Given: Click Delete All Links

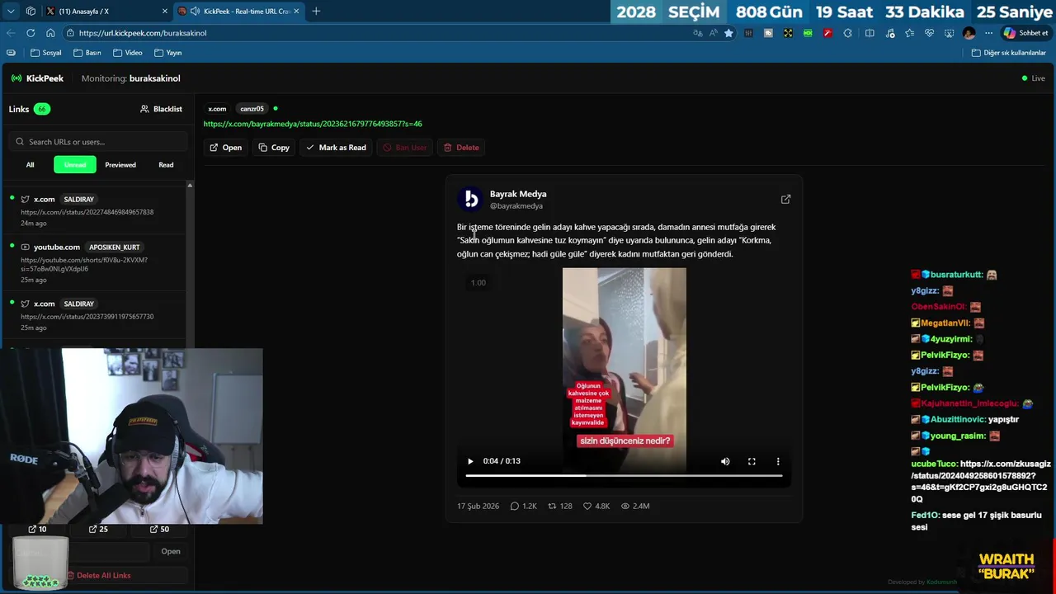Looking at the screenshot, I should pyautogui.click(x=98, y=576).
